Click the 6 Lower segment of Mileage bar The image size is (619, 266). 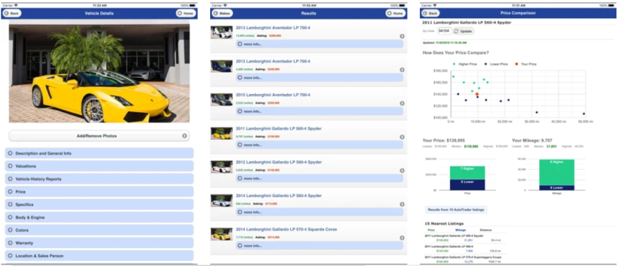[556, 188]
